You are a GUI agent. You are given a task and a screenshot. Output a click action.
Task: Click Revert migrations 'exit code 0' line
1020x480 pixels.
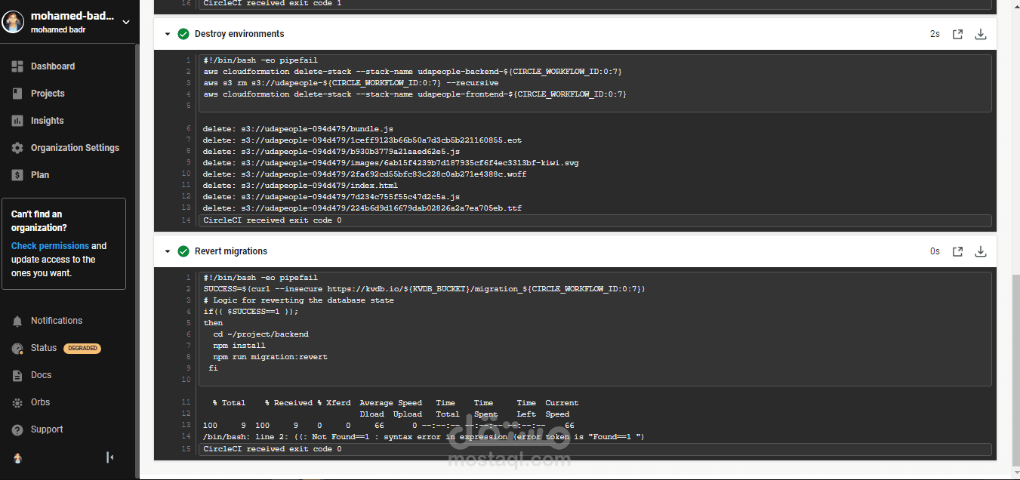(x=273, y=449)
